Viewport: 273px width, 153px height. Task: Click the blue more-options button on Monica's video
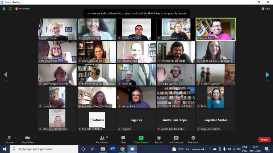[192, 90]
